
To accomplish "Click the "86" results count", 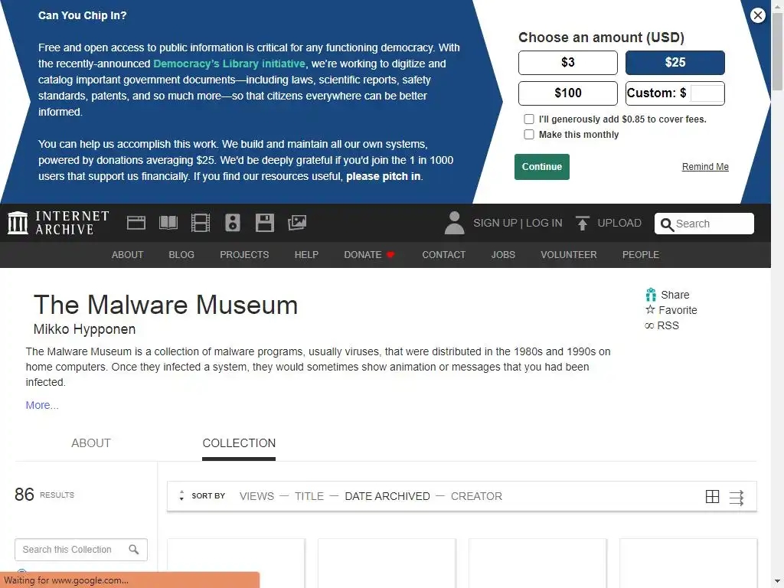I will click(x=24, y=495).
